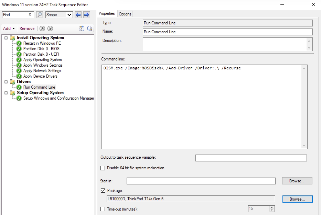Select Setup Windows and Configuration Manager step

point(58,98)
